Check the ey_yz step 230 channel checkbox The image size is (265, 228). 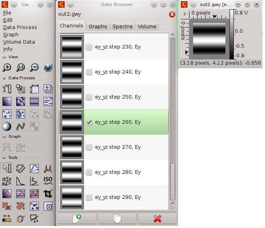click(89, 47)
